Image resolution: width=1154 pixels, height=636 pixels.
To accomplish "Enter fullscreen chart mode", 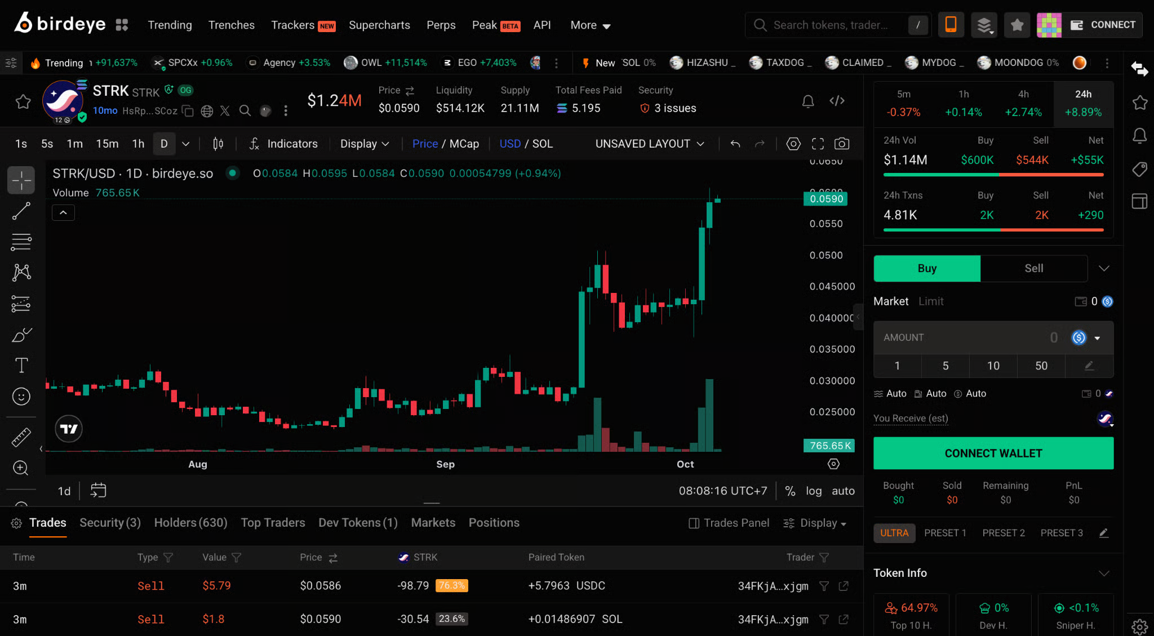I will pos(818,144).
